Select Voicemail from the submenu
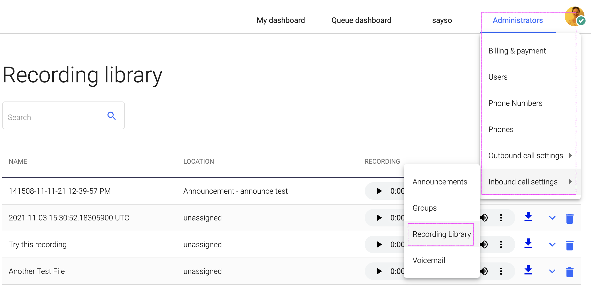This screenshot has height=287, width=591. tap(429, 260)
